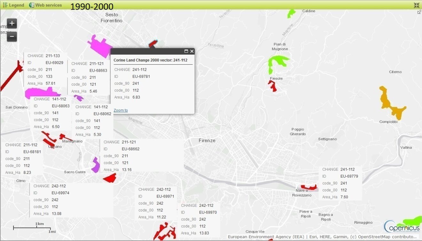This screenshot has width=422, height=241.
Task: Select the purple polygon near Sacro Cuore
Action: pyautogui.click(x=95, y=165)
